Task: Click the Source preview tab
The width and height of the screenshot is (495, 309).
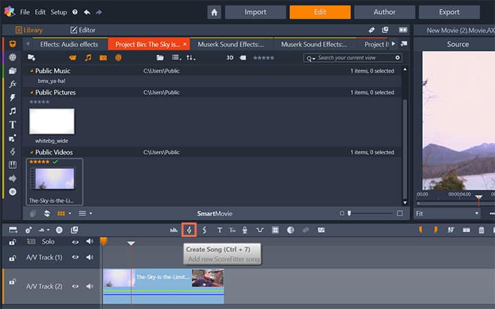Action: (457, 44)
